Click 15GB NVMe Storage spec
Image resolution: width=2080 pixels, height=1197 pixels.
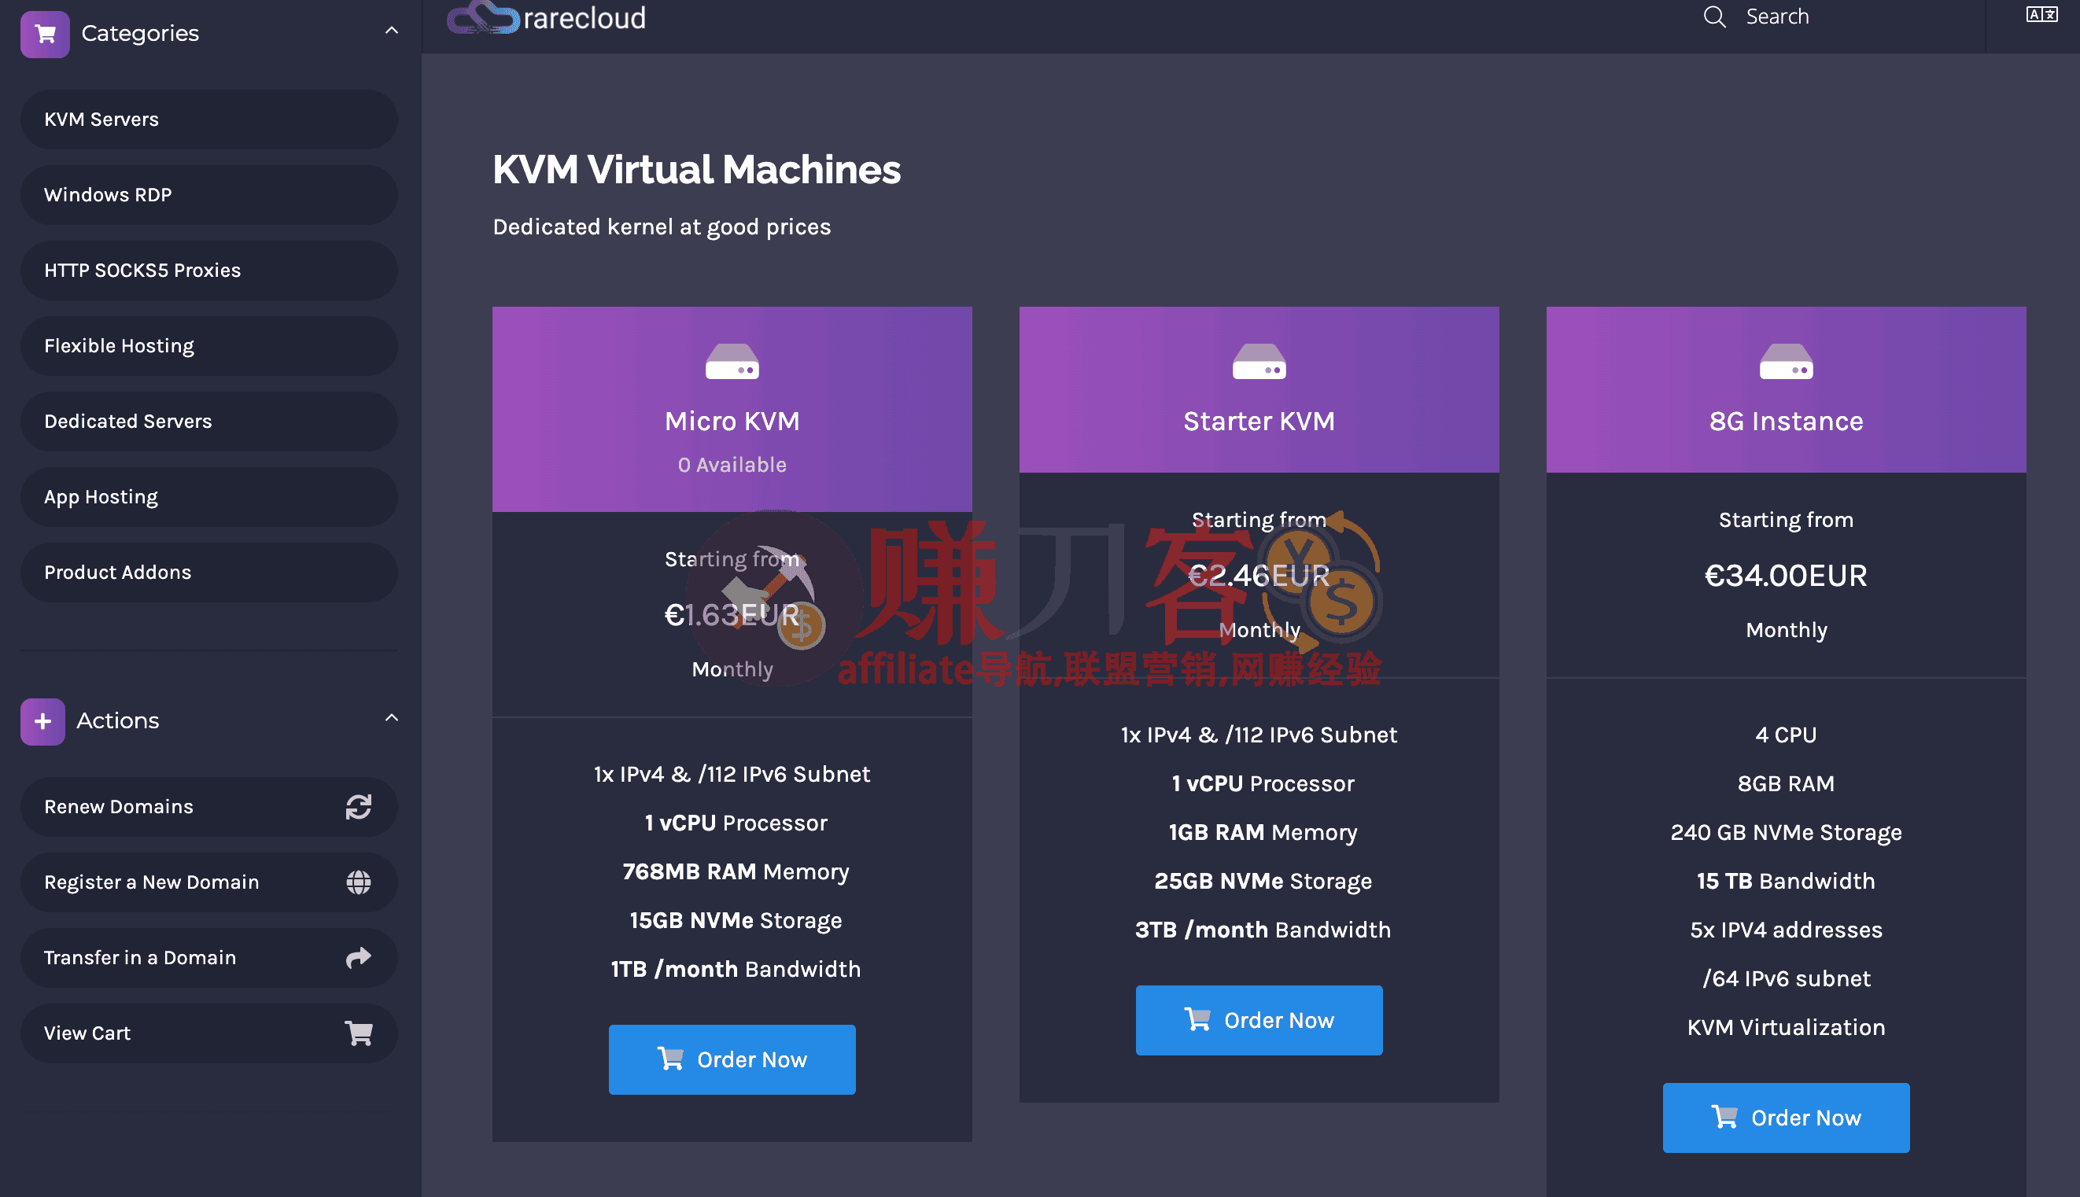click(x=736, y=920)
